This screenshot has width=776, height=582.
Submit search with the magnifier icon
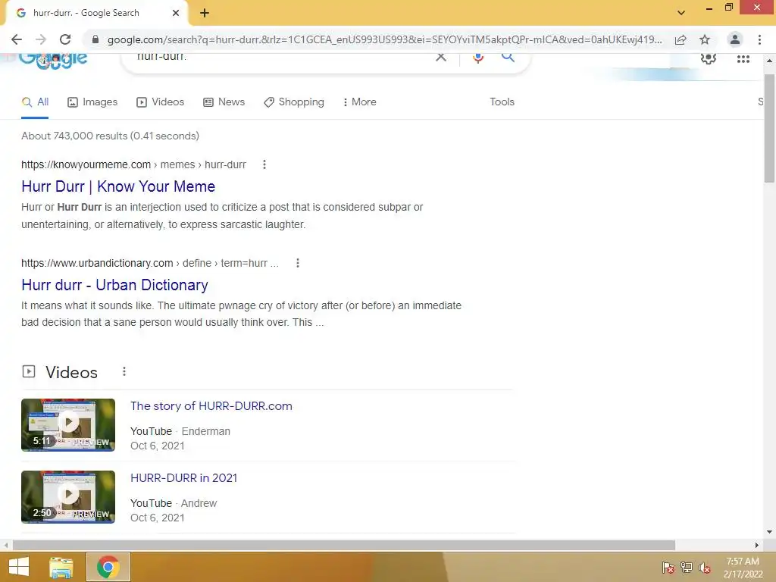click(508, 58)
